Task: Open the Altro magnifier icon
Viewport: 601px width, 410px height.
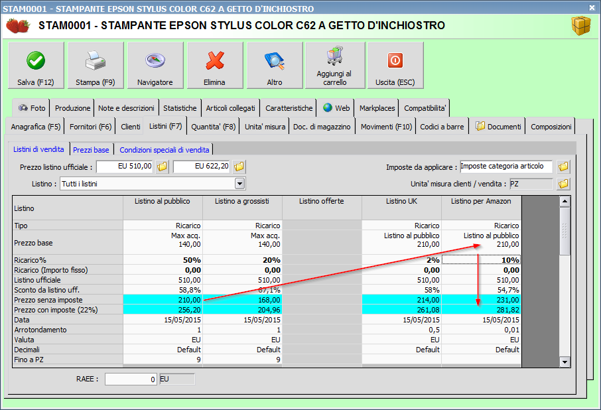Action: (275, 61)
